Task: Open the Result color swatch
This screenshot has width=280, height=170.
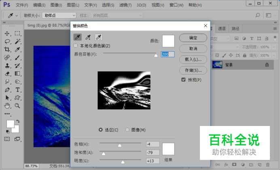Action: (x=168, y=149)
